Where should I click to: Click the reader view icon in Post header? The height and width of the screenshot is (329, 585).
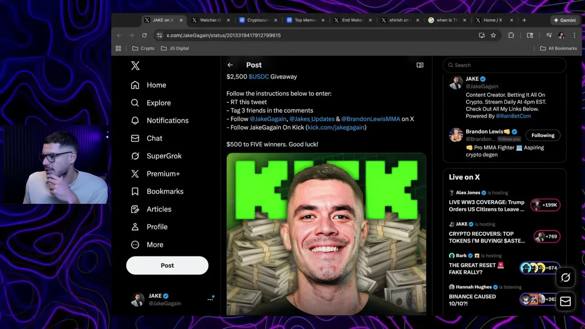point(420,65)
